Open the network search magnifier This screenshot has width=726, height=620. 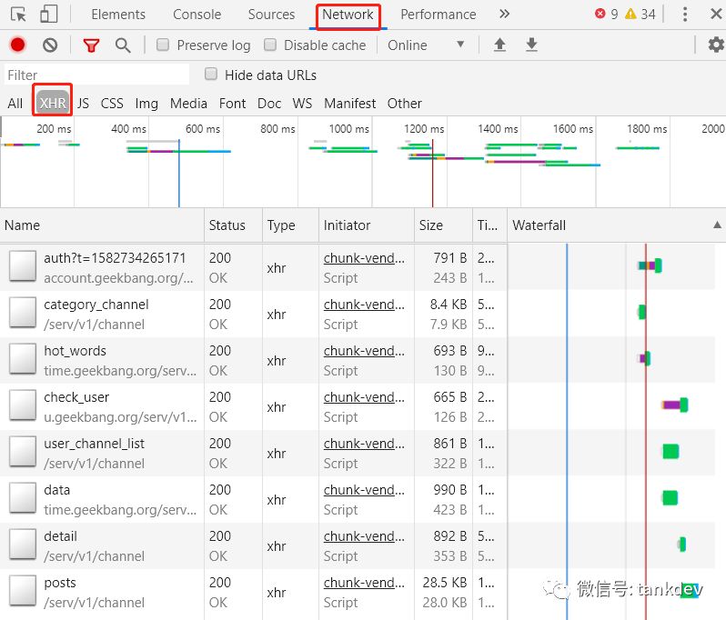pyautogui.click(x=123, y=45)
